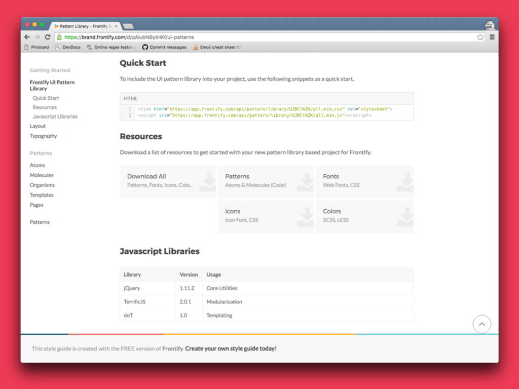Screen dimensions: 519x389
Task: Click the Frontify link in footer
Action: coord(173,348)
